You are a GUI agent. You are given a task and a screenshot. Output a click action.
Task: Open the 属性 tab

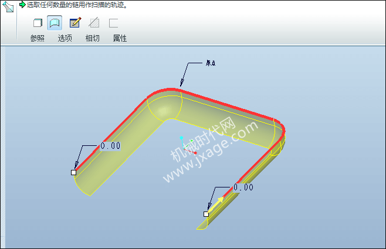[x=120, y=38]
